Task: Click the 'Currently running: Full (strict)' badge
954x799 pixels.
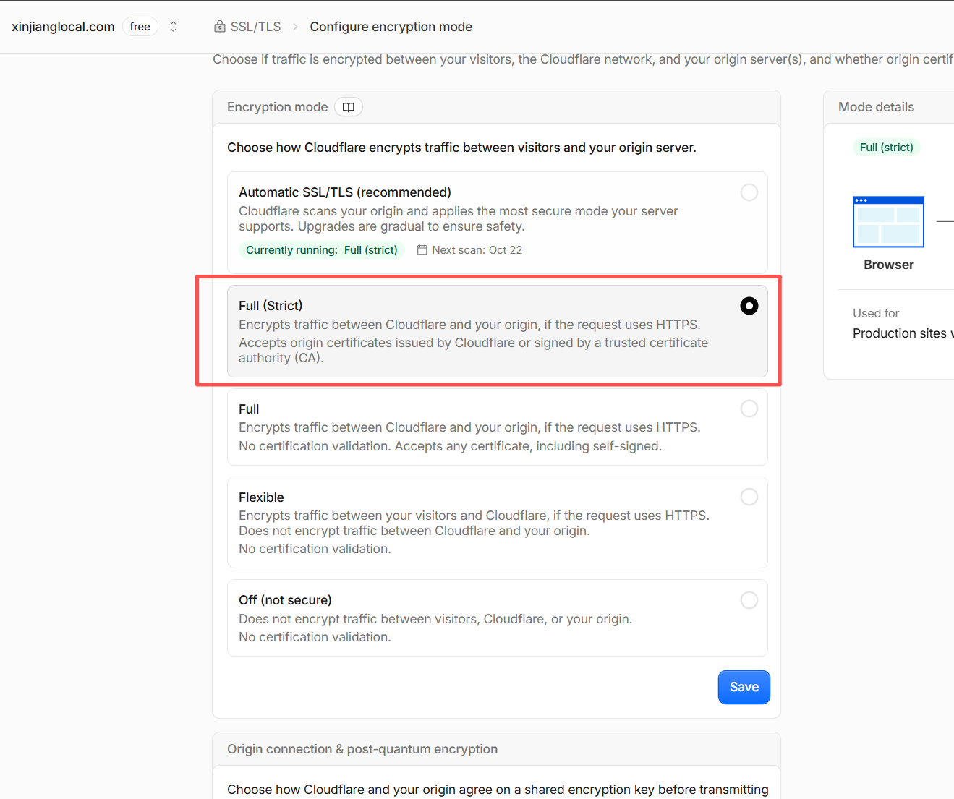Action: tap(322, 250)
